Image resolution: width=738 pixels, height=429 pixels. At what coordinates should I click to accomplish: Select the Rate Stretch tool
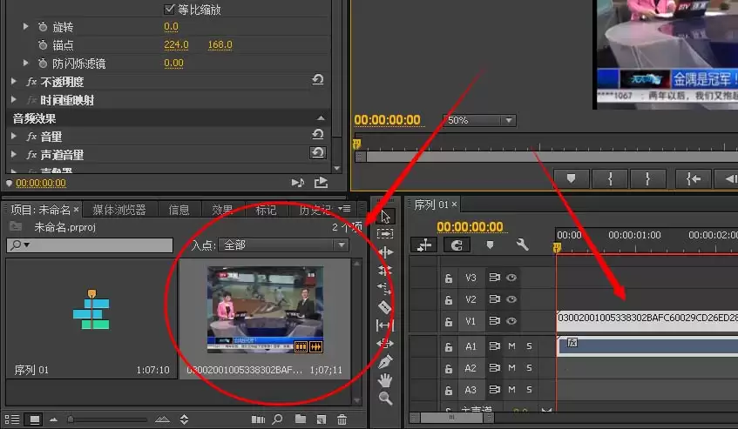(385, 287)
